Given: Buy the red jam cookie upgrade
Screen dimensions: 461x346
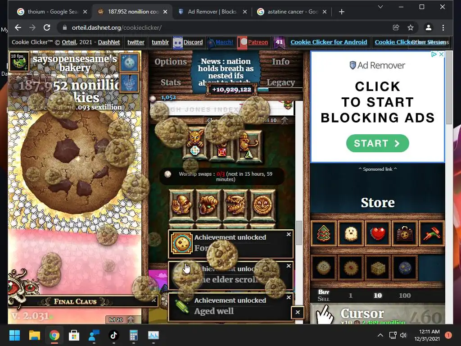Looking at the screenshot, I should tap(350, 268).
